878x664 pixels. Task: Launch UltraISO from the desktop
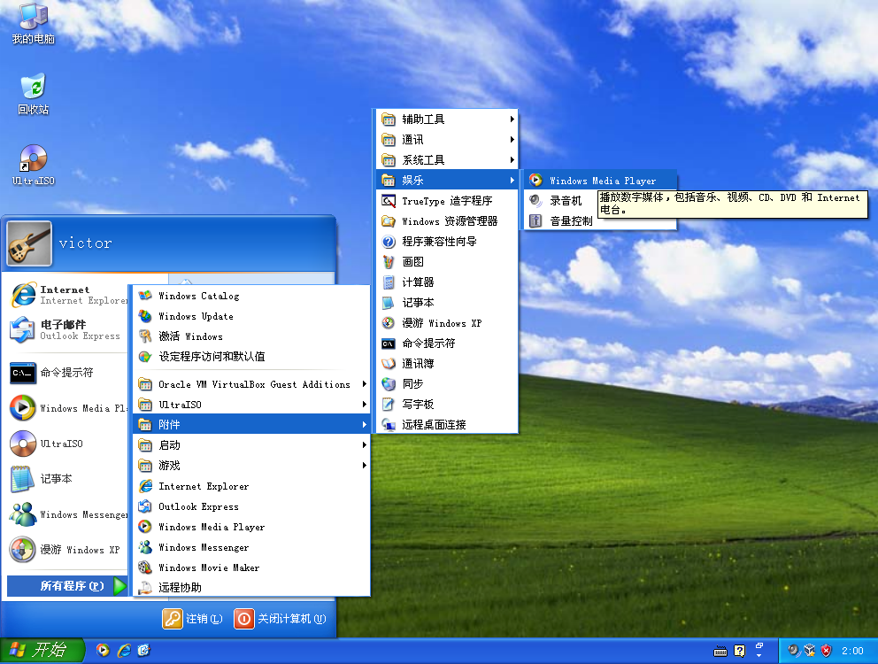click(32, 161)
